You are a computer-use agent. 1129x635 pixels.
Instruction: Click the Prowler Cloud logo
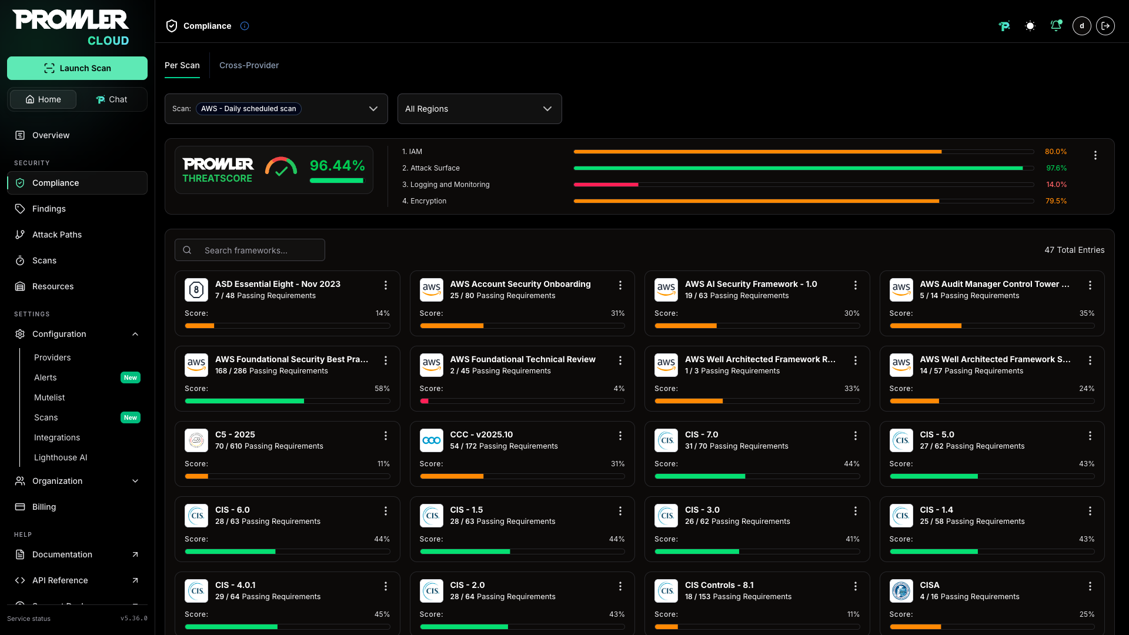(71, 28)
